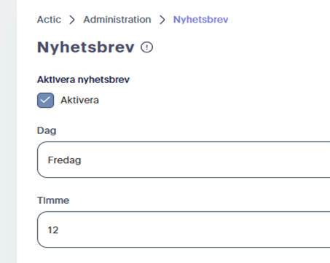The height and width of the screenshot is (263, 330).
Task: Disable the Aktivera newsletter checkbox
Action: pos(45,100)
